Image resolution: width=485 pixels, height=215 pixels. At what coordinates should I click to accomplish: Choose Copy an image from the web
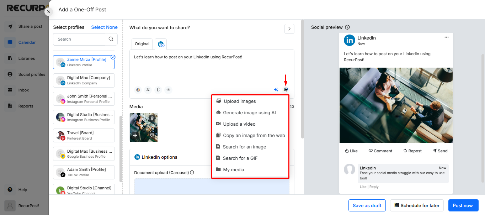point(250,135)
